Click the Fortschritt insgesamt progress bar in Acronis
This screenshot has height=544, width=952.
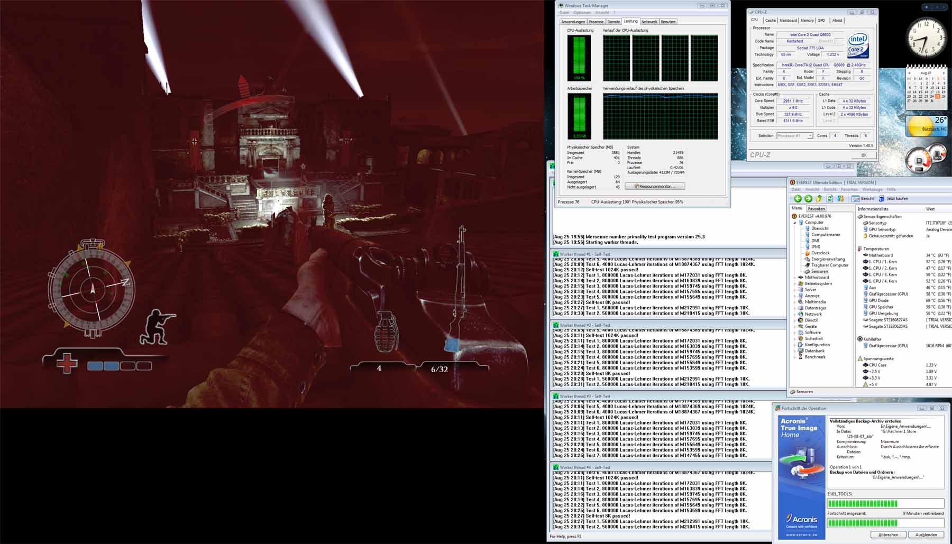[x=885, y=523]
